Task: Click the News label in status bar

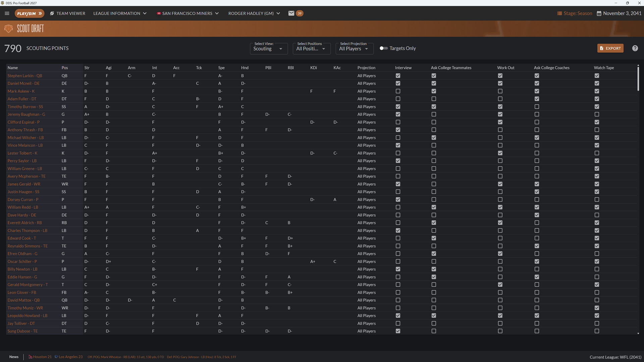Action: (x=14, y=357)
